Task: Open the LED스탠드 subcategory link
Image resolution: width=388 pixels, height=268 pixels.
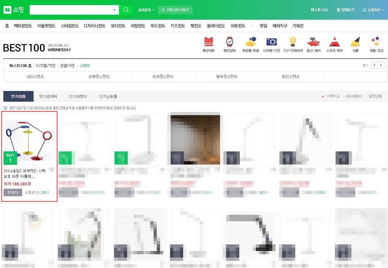Action: click(35, 77)
